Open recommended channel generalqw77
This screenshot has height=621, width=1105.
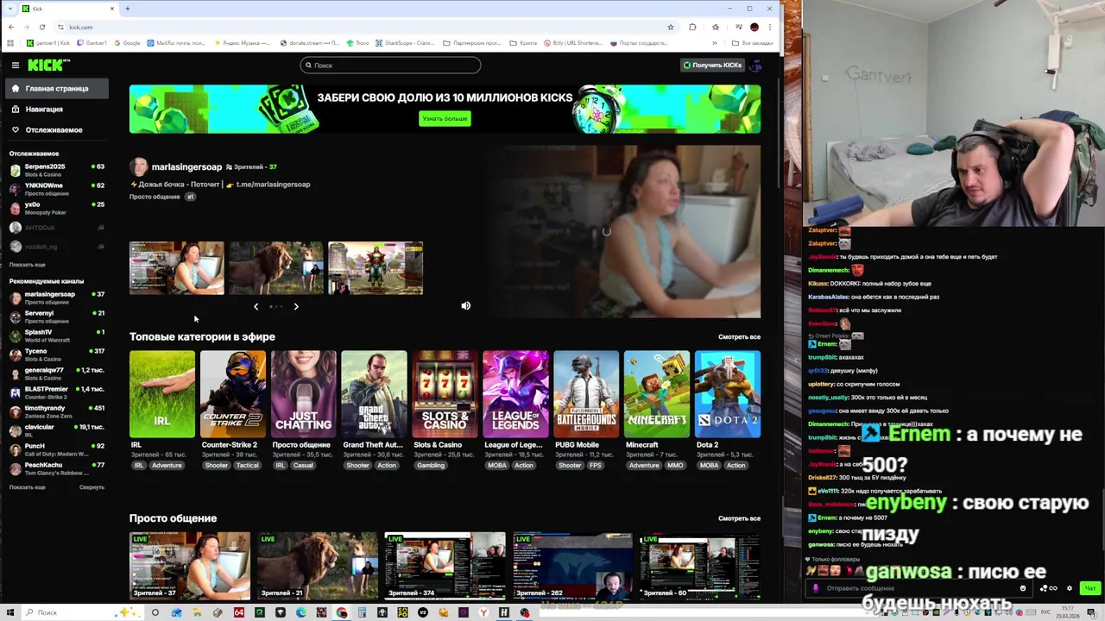(x=56, y=373)
